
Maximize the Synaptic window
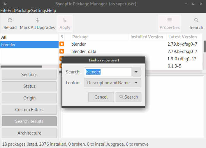[x=193, y=4]
